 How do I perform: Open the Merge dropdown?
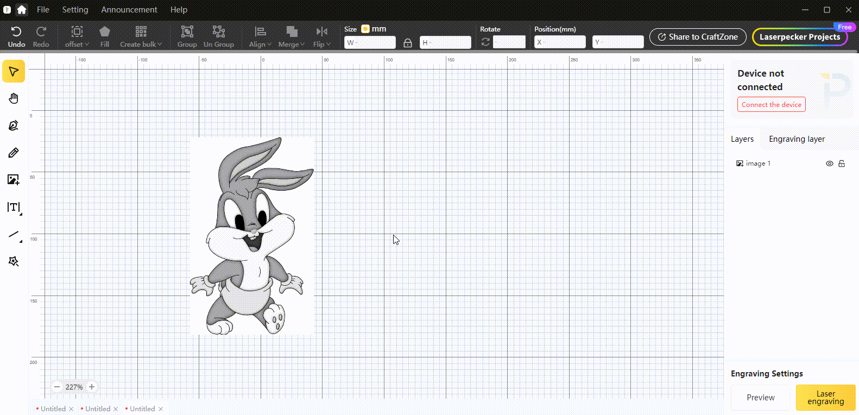[292, 37]
